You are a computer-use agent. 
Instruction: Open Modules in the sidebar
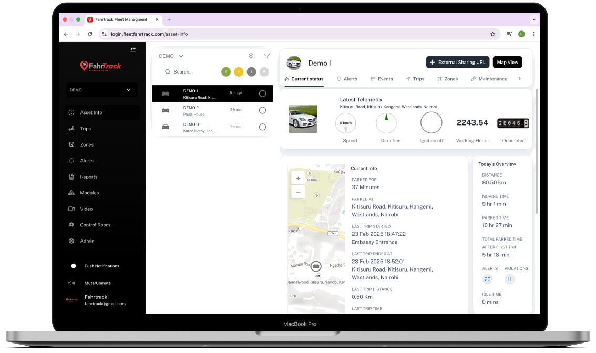(89, 193)
